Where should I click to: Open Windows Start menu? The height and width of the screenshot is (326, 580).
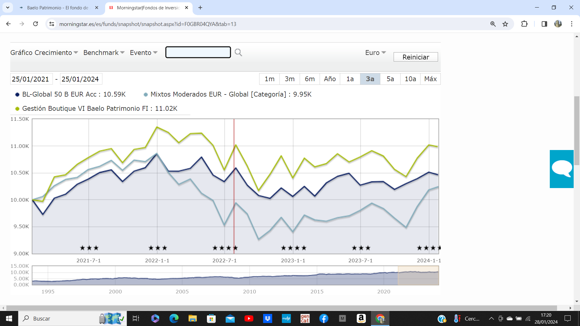coord(9,318)
